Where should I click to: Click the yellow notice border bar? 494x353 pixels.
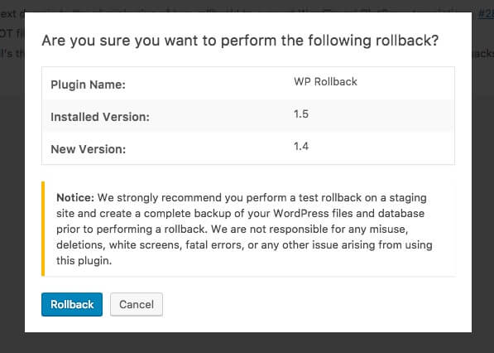(43, 229)
